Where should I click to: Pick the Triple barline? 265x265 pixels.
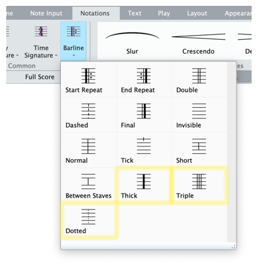(x=199, y=186)
